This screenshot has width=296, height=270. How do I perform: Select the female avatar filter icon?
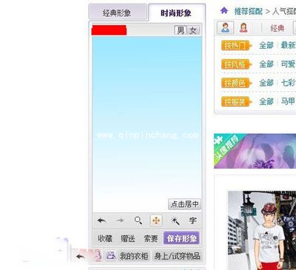[x=243, y=27]
